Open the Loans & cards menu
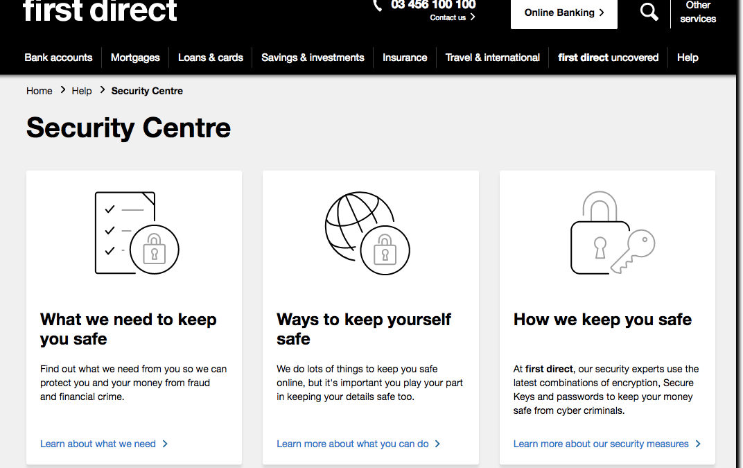This screenshot has width=743, height=468. [x=211, y=58]
